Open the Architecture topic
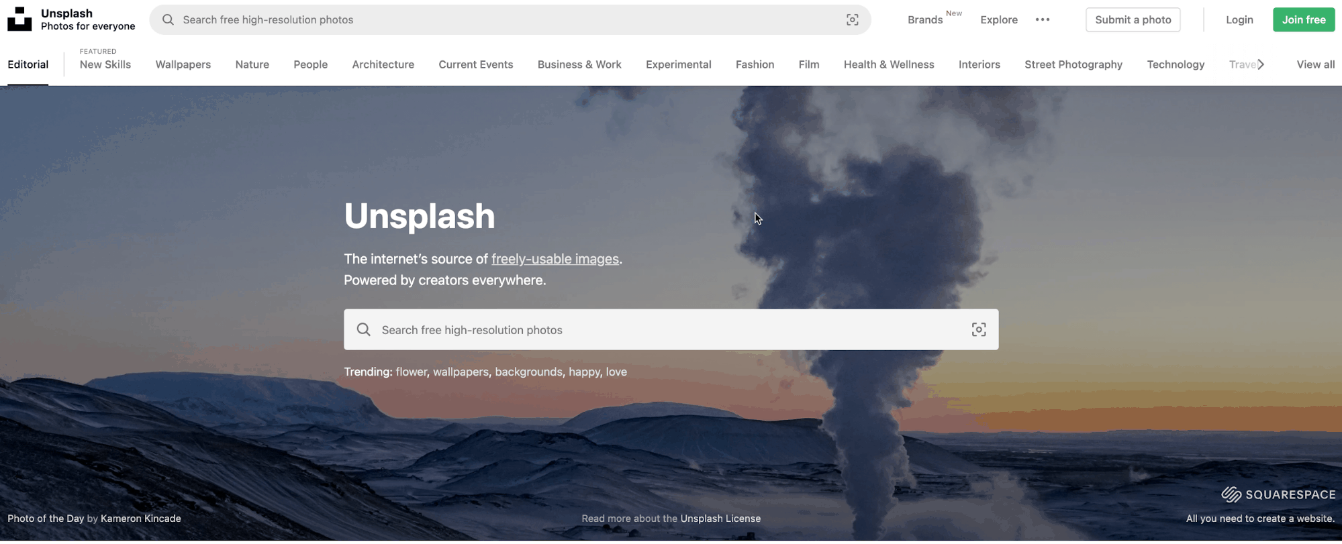1342x544 pixels. 383,64
